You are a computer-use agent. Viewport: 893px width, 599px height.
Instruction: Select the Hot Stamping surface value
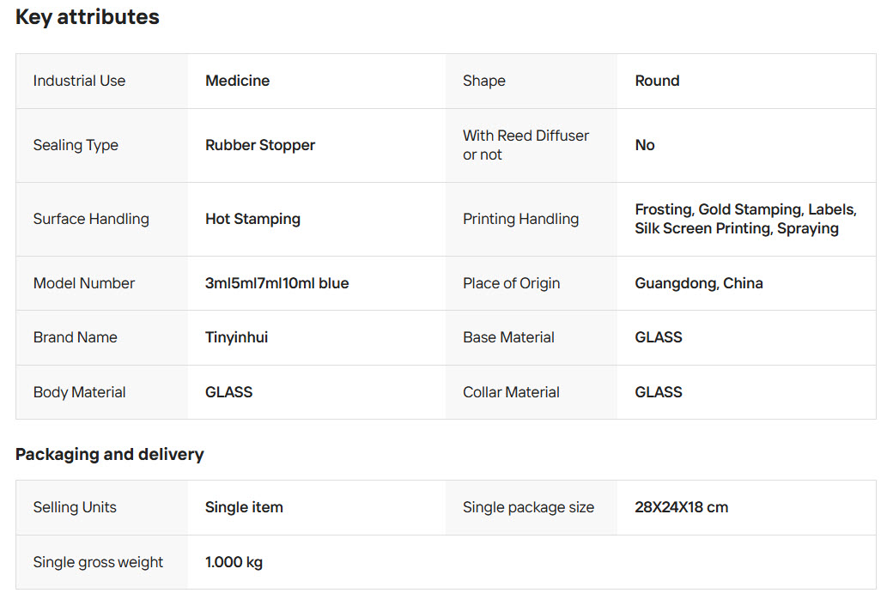point(252,219)
